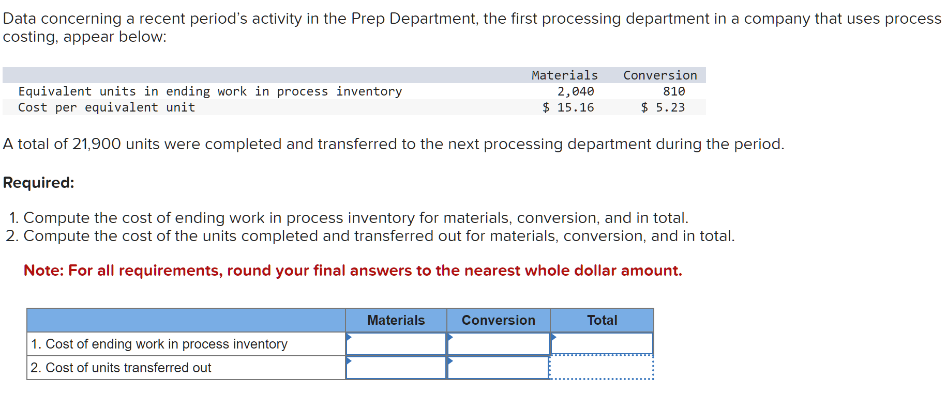Click the $5.23 conversion cost per unit

click(x=663, y=107)
